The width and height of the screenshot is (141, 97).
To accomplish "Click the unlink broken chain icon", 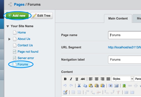I will 136,85.
